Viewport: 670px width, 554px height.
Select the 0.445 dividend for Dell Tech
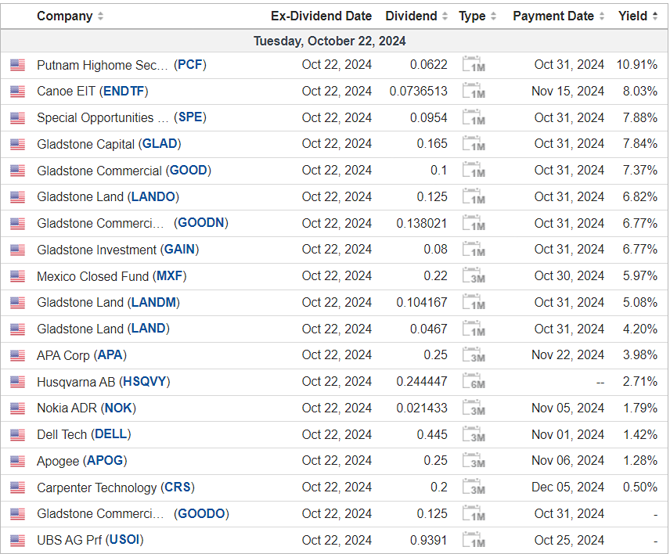pos(432,434)
